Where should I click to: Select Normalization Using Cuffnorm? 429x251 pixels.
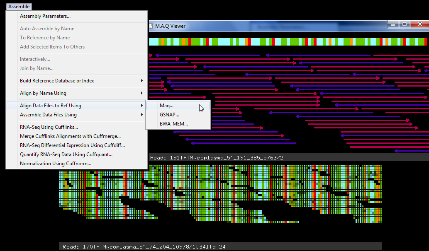56,164
